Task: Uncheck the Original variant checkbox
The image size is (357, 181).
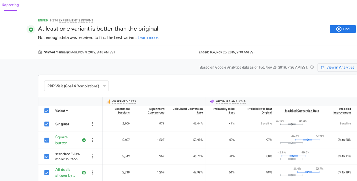Action: coord(47,124)
